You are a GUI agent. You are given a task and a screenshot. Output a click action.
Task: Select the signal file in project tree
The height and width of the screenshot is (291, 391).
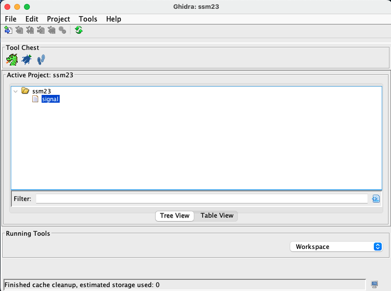[50, 99]
